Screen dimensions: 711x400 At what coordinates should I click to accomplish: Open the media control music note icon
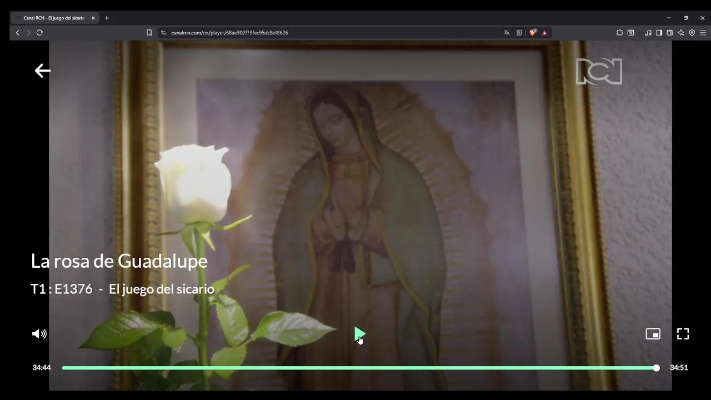tap(648, 33)
